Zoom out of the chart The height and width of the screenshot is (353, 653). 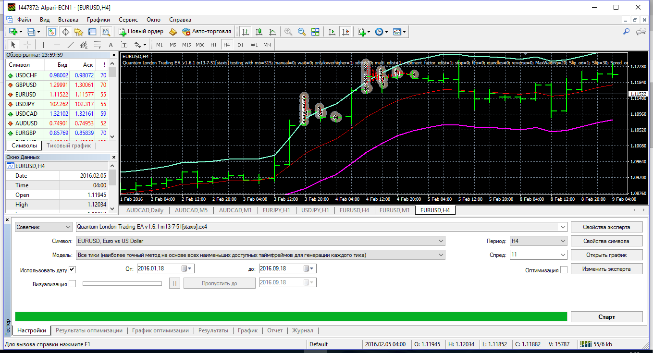[x=302, y=31]
